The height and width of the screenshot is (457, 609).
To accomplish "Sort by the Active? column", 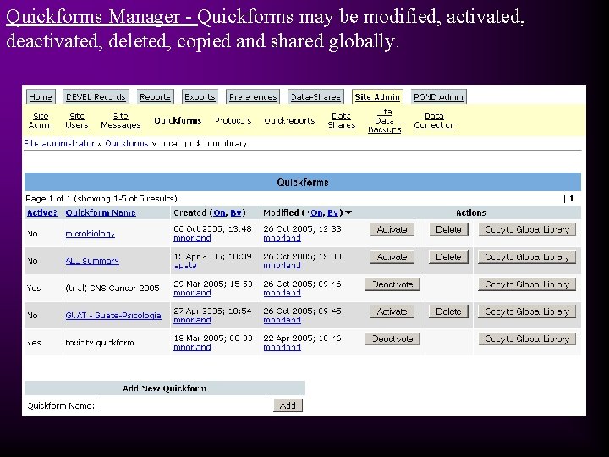I will pyautogui.click(x=42, y=212).
